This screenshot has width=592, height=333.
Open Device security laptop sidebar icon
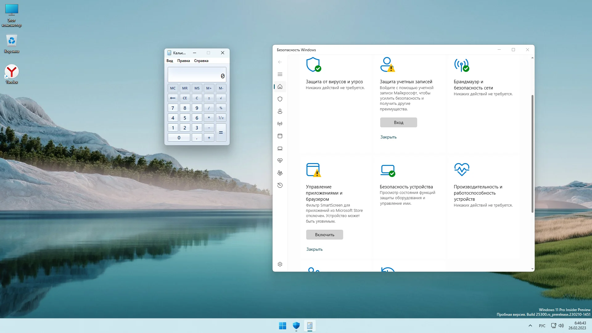(x=280, y=148)
